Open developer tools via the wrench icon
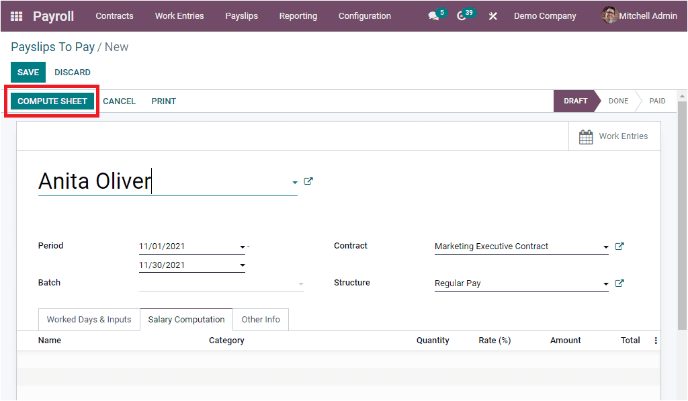 click(492, 15)
